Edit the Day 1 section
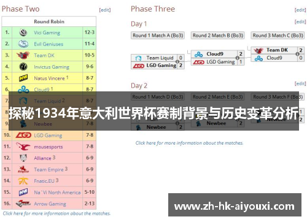307x222 pixels. pos(300,21)
